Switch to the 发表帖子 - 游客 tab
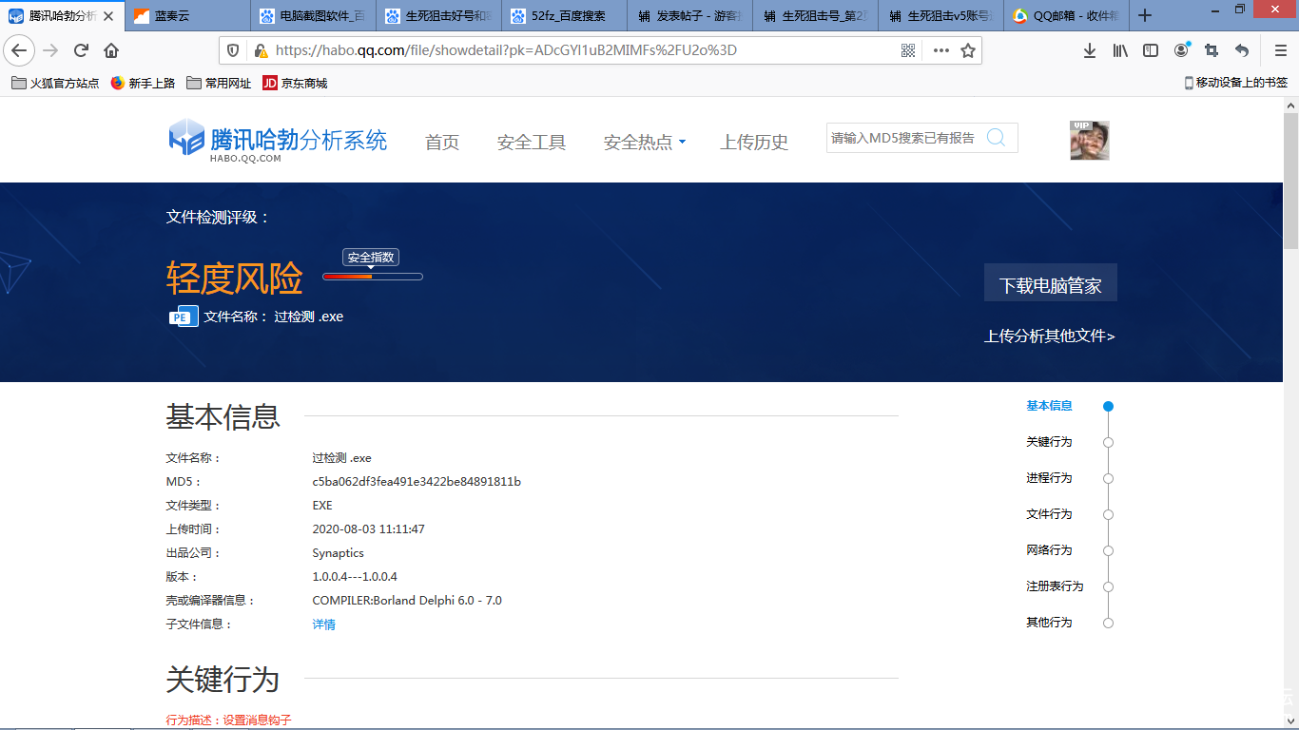 (x=689, y=15)
